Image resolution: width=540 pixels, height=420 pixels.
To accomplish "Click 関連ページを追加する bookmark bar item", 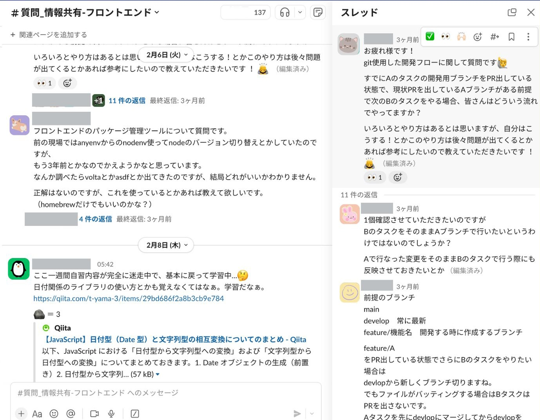I will 49,35.
